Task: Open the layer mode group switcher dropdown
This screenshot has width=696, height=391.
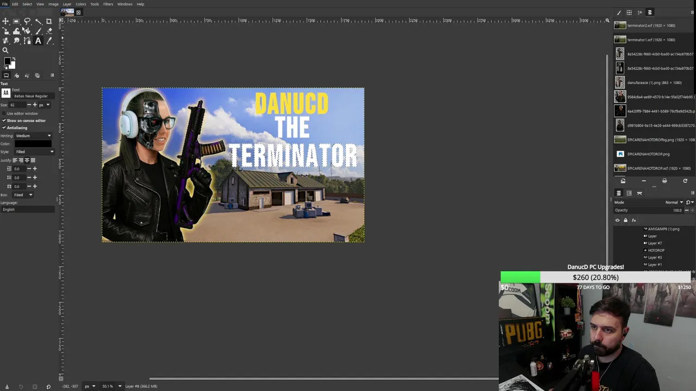Action: [690, 202]
